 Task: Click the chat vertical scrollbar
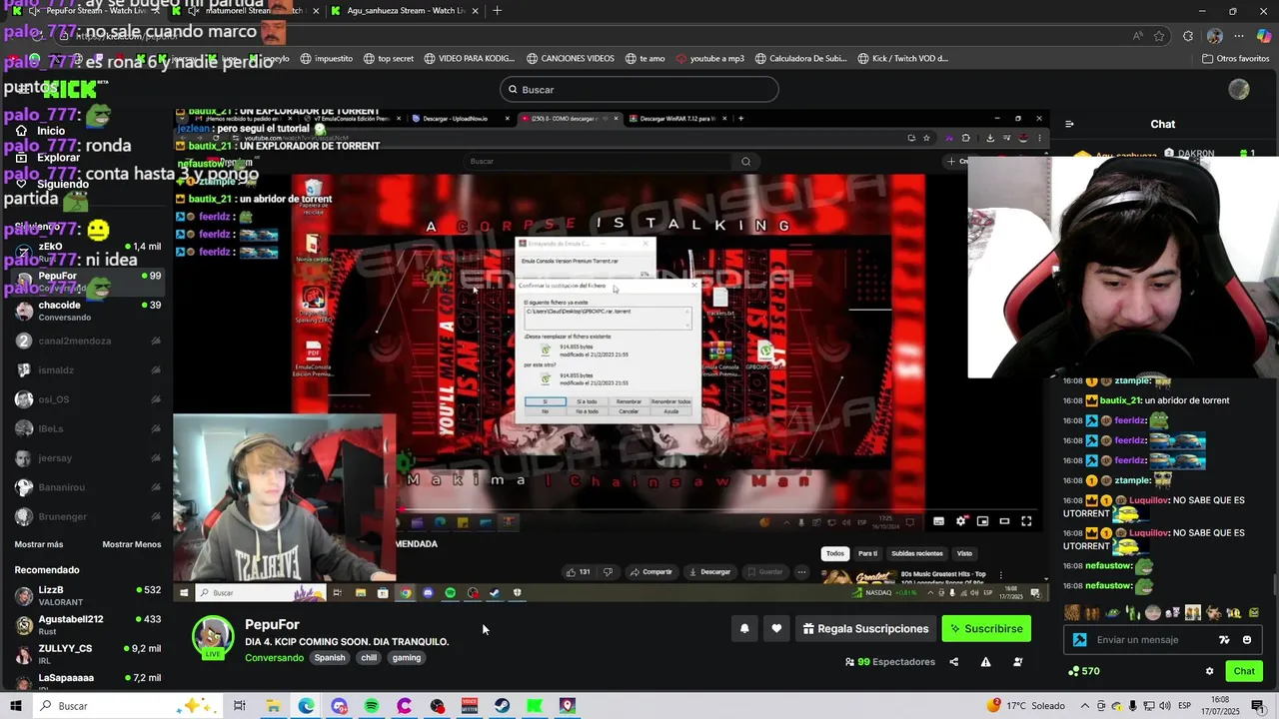tap(1274, 584)
